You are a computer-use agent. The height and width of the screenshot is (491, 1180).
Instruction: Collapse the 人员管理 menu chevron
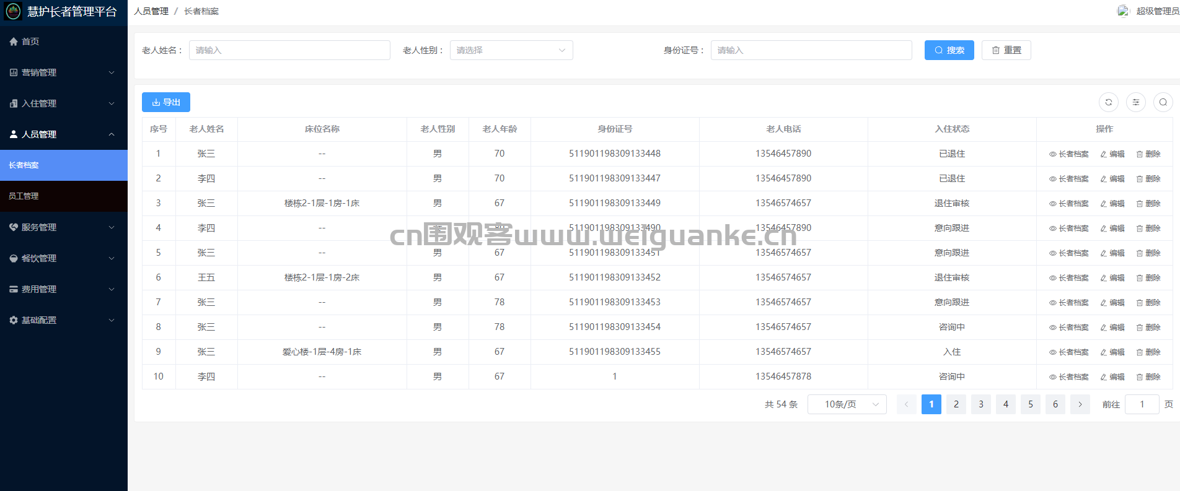[x=112, y=134]
